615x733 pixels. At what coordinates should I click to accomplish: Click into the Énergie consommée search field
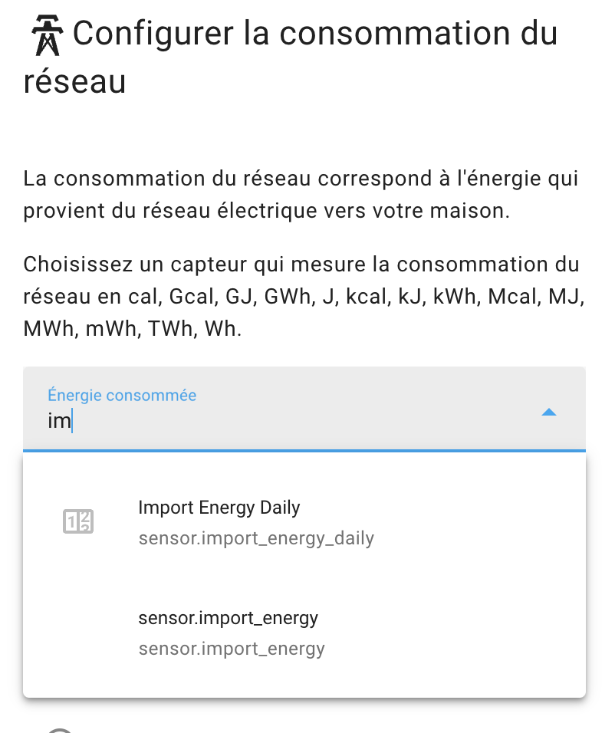pos(304,409)
